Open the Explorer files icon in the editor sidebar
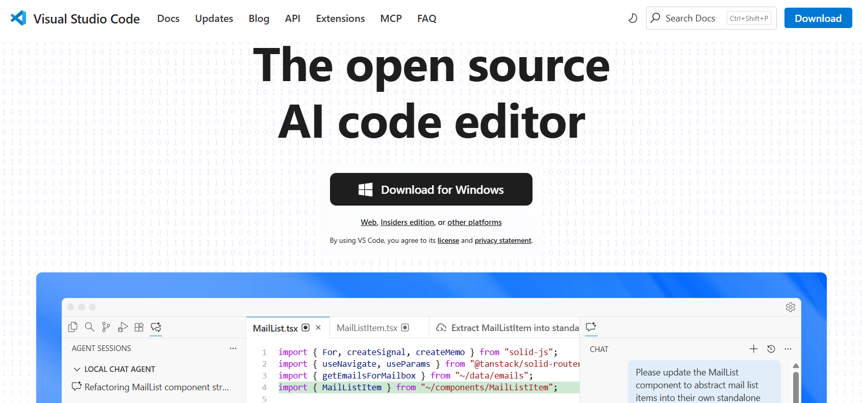Viewport: 862px width, 403px height. [x=73, y=327]
